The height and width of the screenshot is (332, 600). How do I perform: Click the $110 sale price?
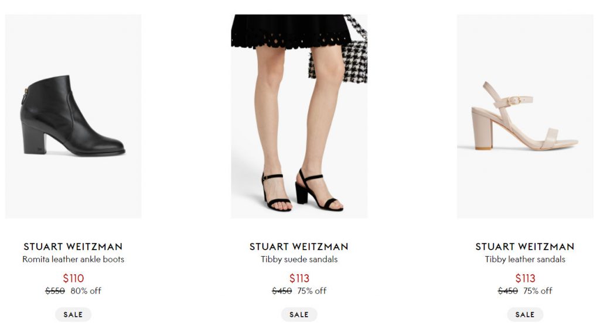[73, 278]
